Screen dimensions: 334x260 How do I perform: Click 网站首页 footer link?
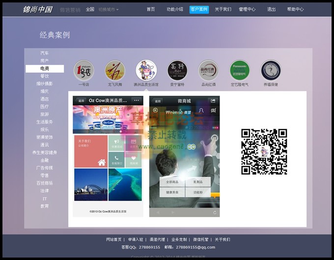click(114, 239)
